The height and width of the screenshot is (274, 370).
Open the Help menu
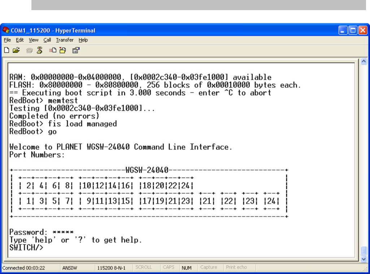pyautogui.click(x=83, y=40)
